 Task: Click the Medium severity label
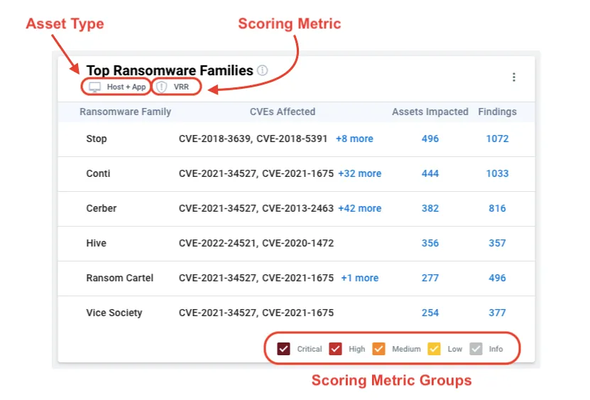tap(406, 349)
